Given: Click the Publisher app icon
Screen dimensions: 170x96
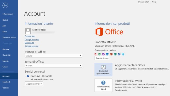Looking at the screenshot, I should coord(115,54).
